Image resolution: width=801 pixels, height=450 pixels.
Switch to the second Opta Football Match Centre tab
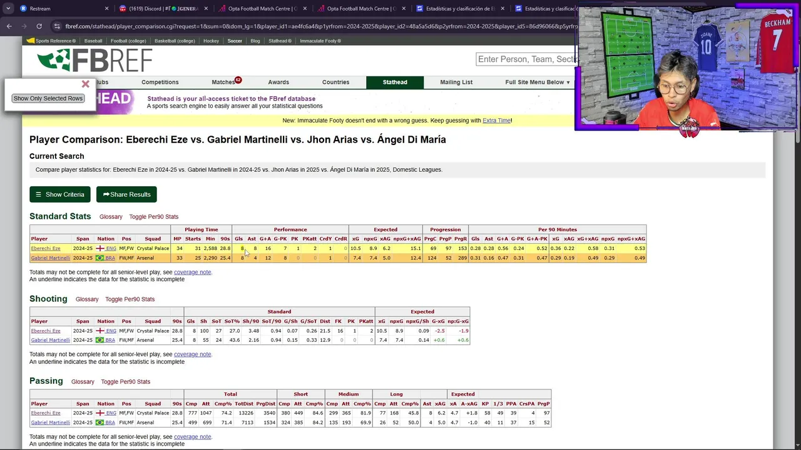tap(361, 9)
